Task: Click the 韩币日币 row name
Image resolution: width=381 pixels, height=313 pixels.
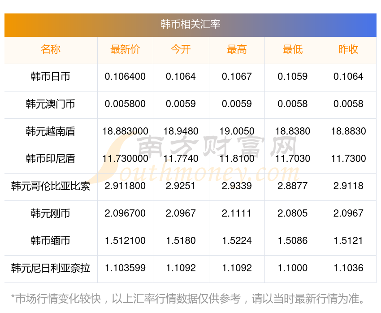Action: click(51, 77)
